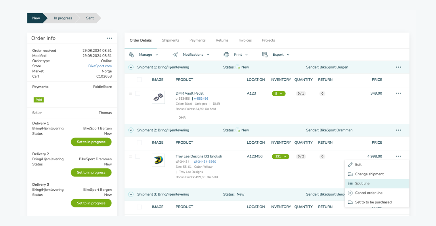Viewport: 436px width, 226px height.
Task: Collapse Shipment 3 section chevron
Action: pos(131,194)
